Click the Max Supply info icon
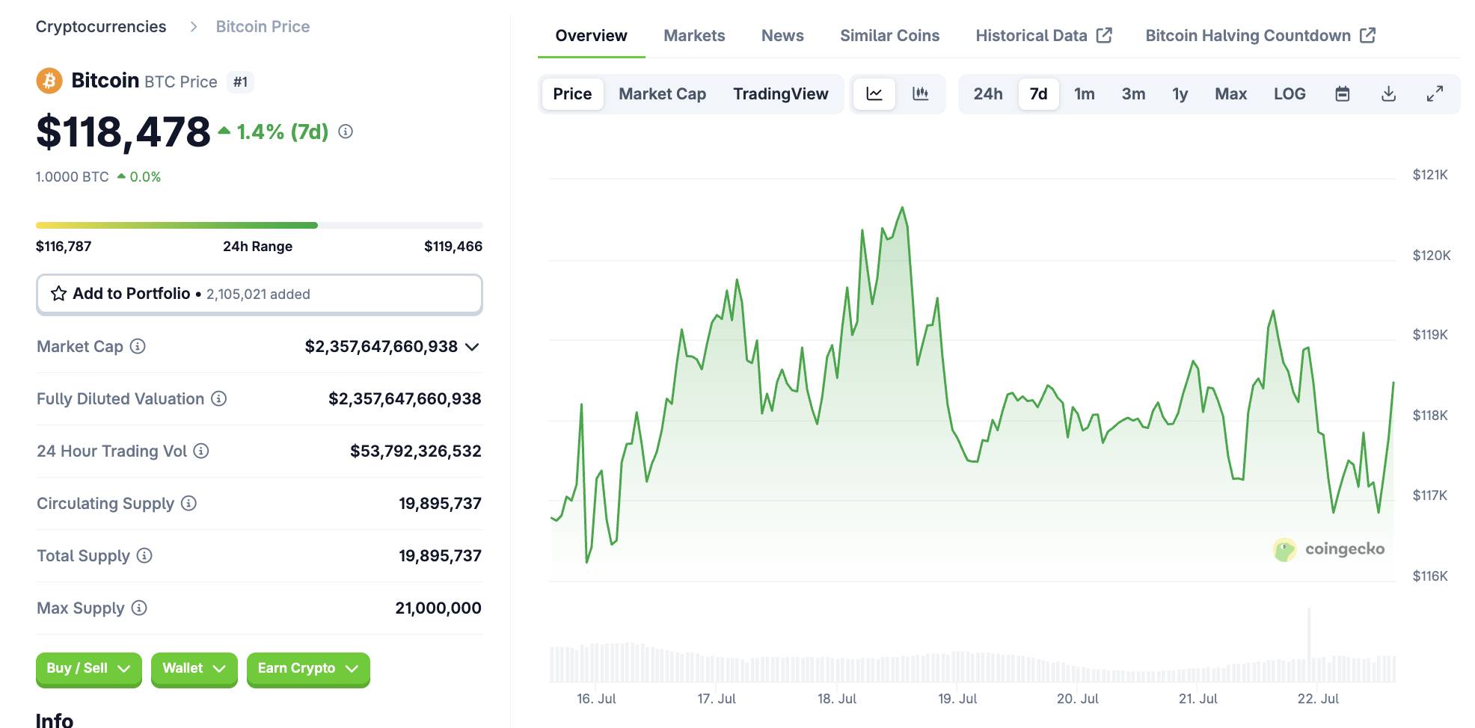Screen dimensions: 1475x728 point(139,608)
